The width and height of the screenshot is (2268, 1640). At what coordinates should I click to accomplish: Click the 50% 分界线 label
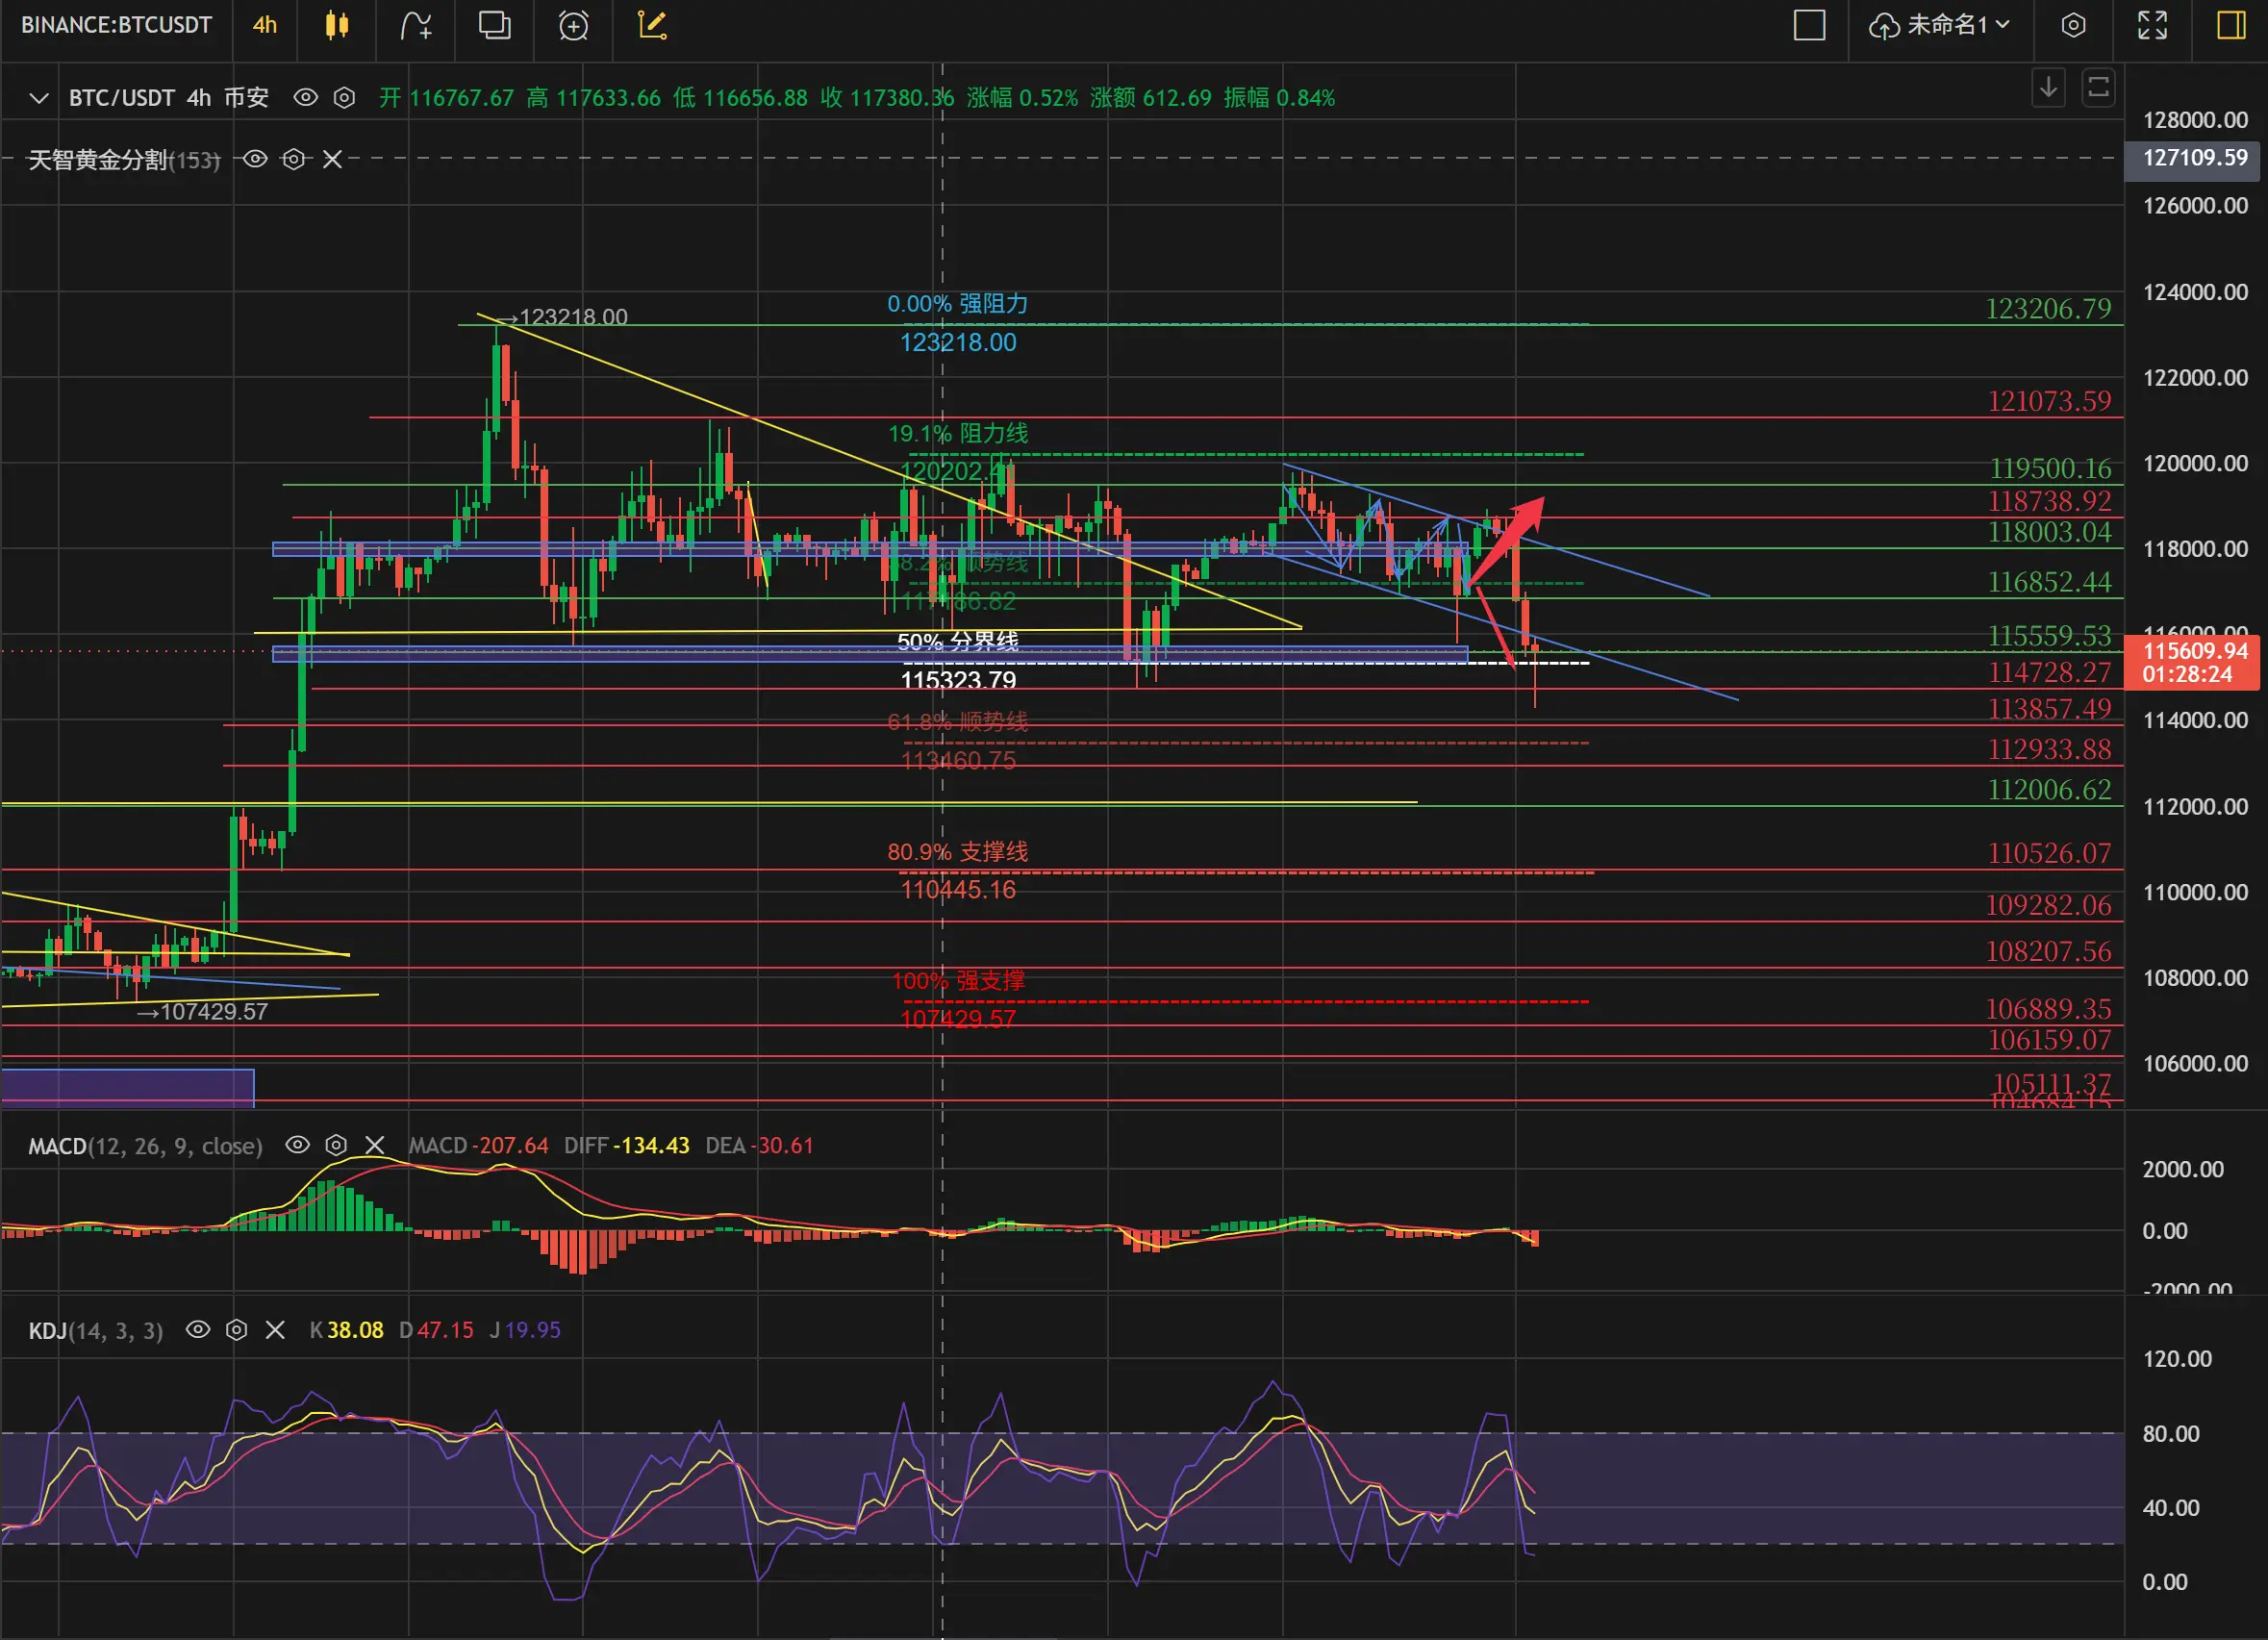point(957,641)
